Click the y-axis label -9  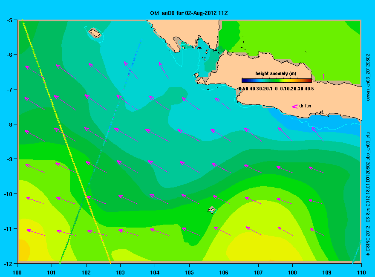[9, 159]
